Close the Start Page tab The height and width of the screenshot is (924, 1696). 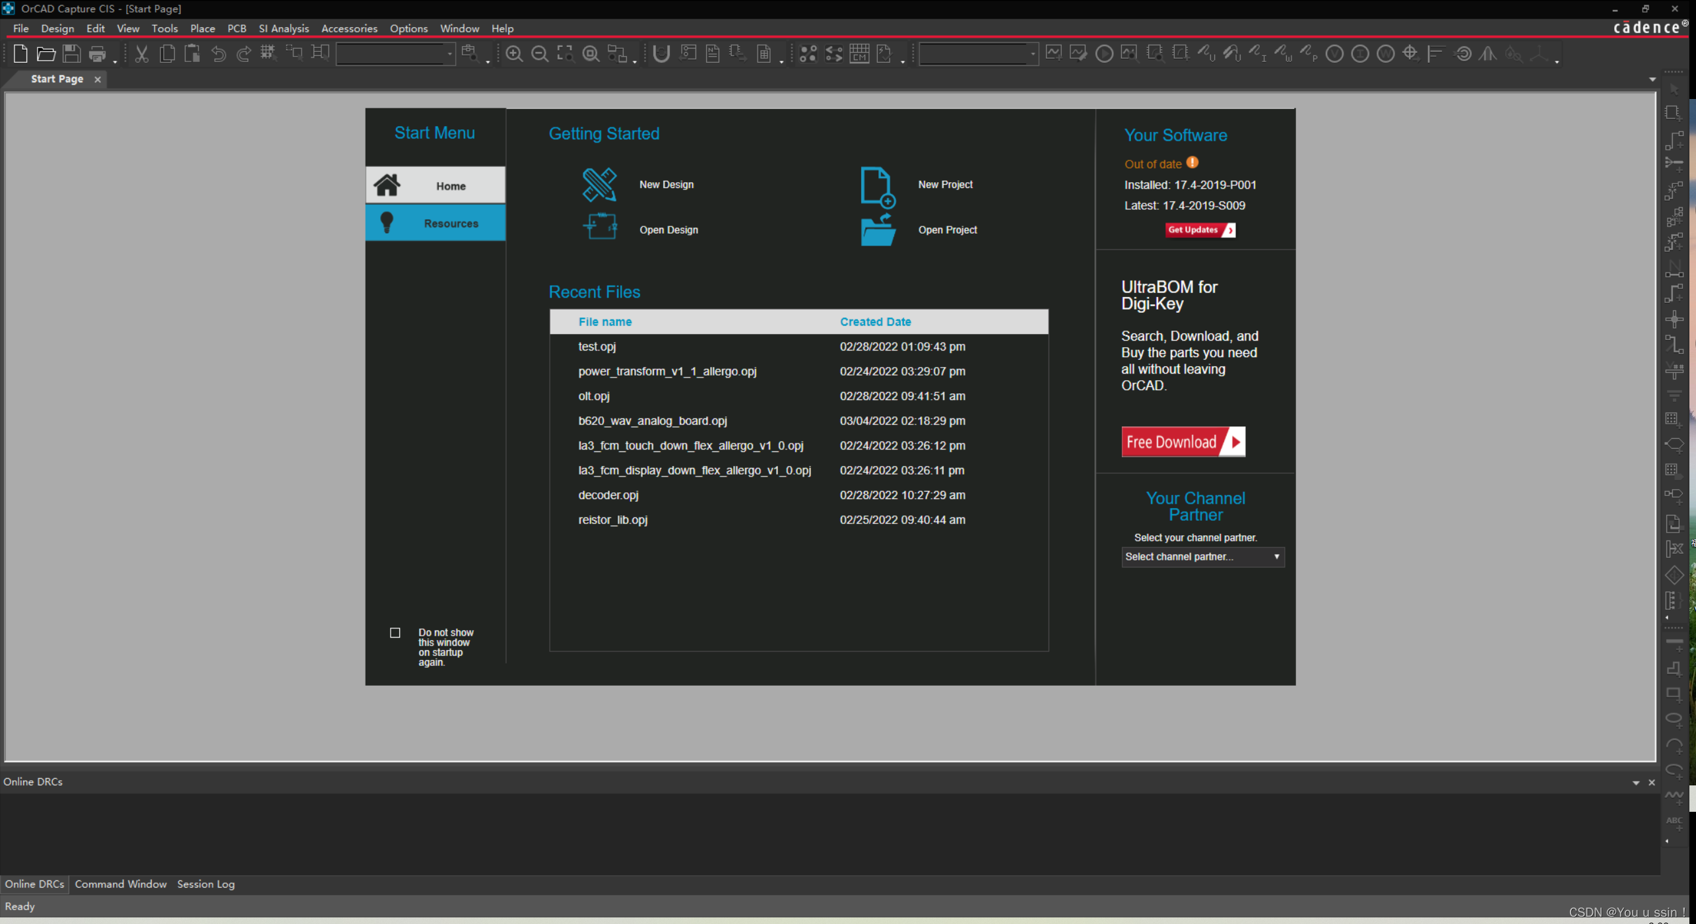click(98, 79)
